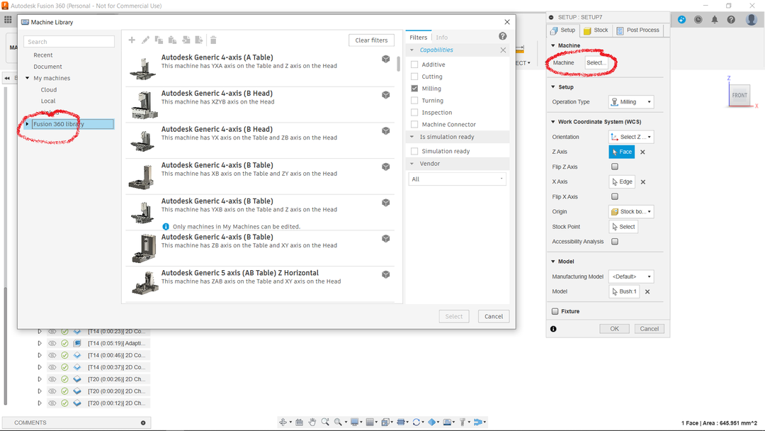
Task: Switch to the Post Process tab
Action: [x=637, y=30]
